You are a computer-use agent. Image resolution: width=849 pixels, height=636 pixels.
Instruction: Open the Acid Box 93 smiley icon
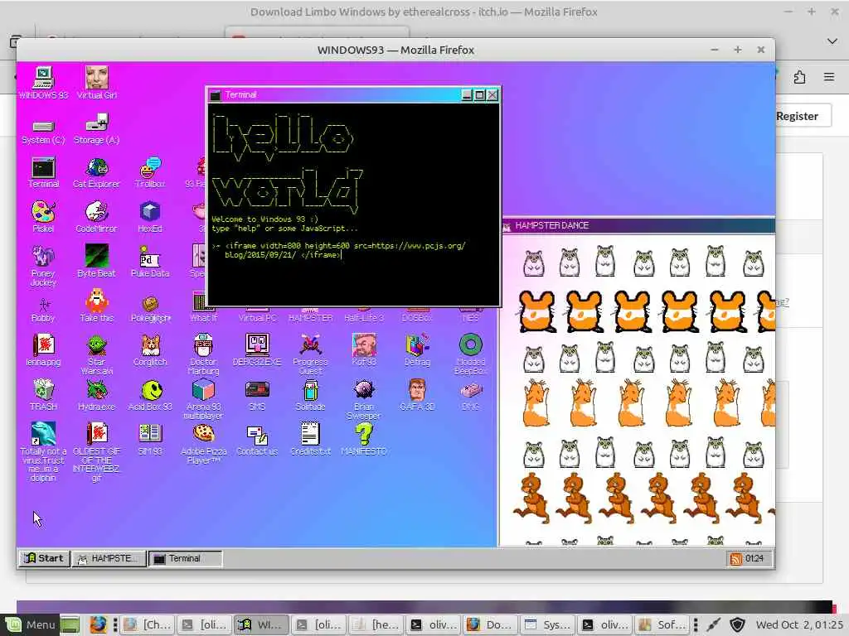[150, 394]
